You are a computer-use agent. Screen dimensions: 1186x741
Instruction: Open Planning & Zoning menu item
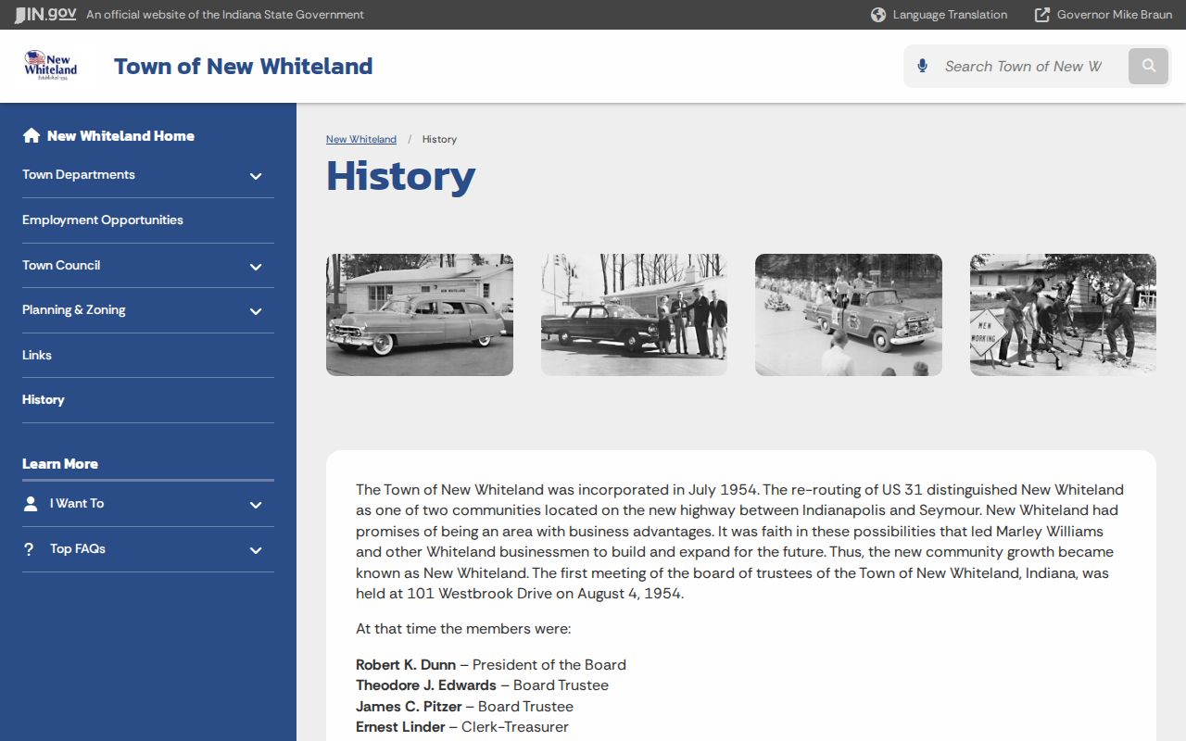click(x=74, y=310)
